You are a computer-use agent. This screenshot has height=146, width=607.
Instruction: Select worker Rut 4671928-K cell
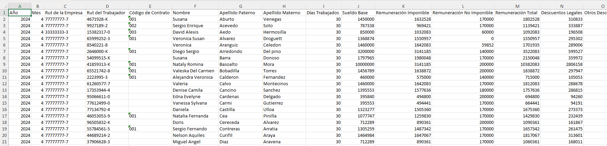coord(107,19)
